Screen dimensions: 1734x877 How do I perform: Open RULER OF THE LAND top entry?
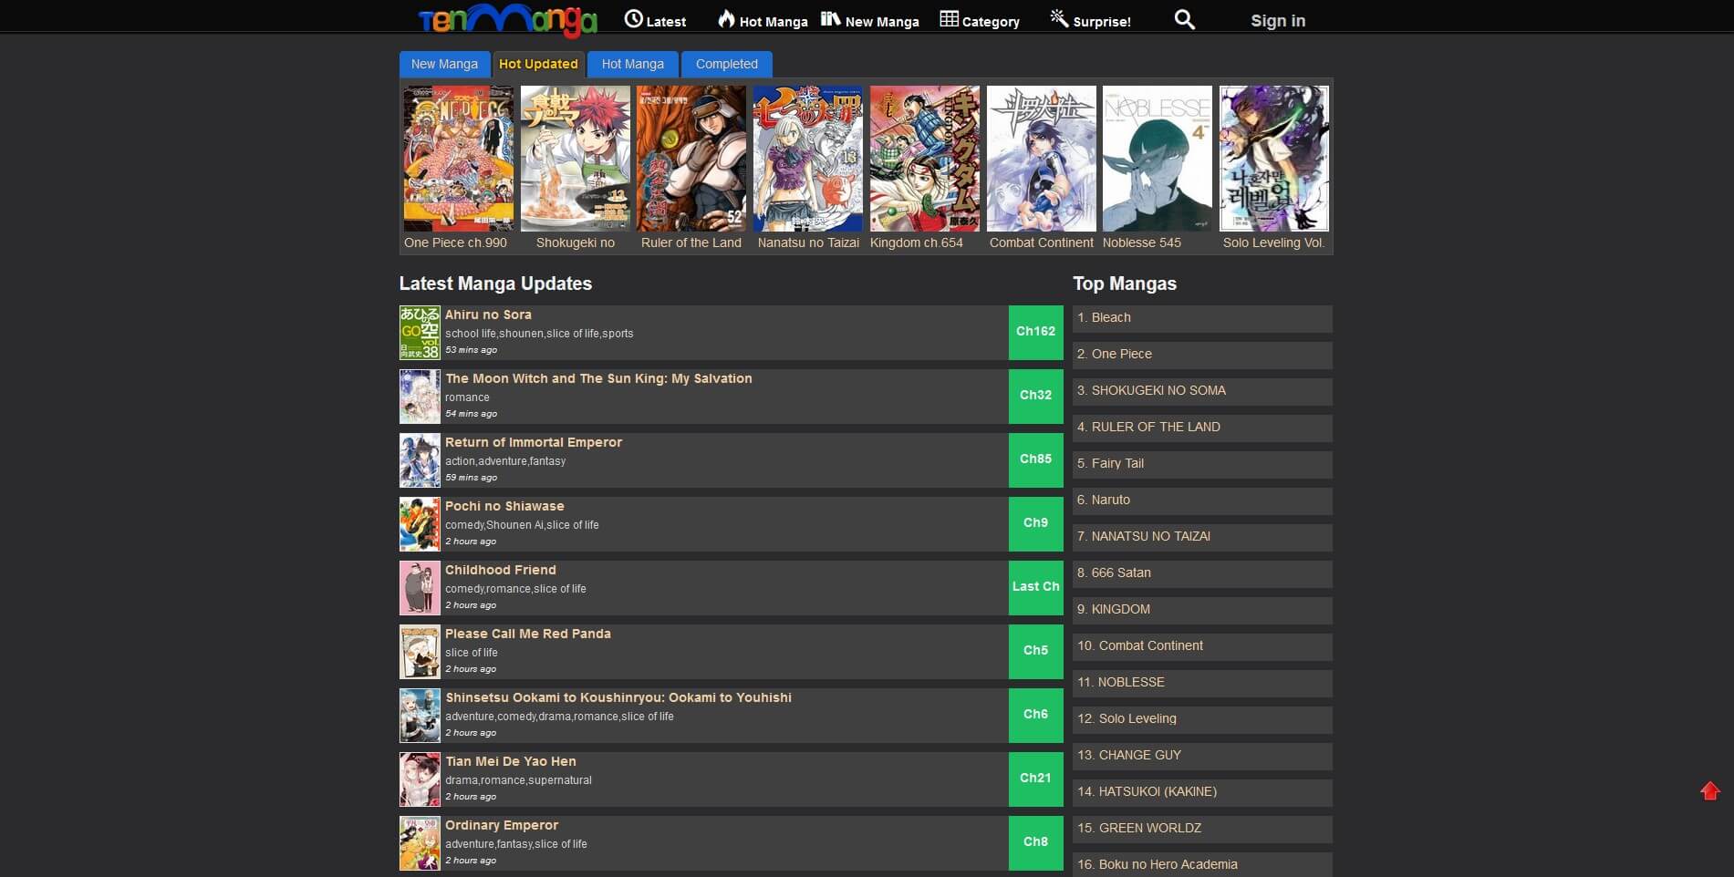click(1202, 428)
